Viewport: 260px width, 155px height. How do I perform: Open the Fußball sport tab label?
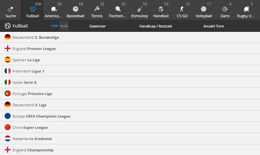(33, 16)
